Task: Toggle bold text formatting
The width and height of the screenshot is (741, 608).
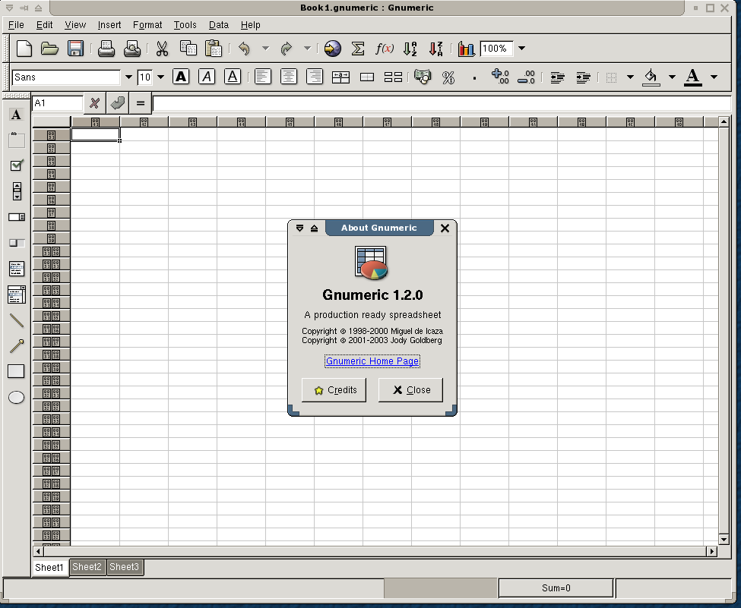Action: tap(181, 77)
